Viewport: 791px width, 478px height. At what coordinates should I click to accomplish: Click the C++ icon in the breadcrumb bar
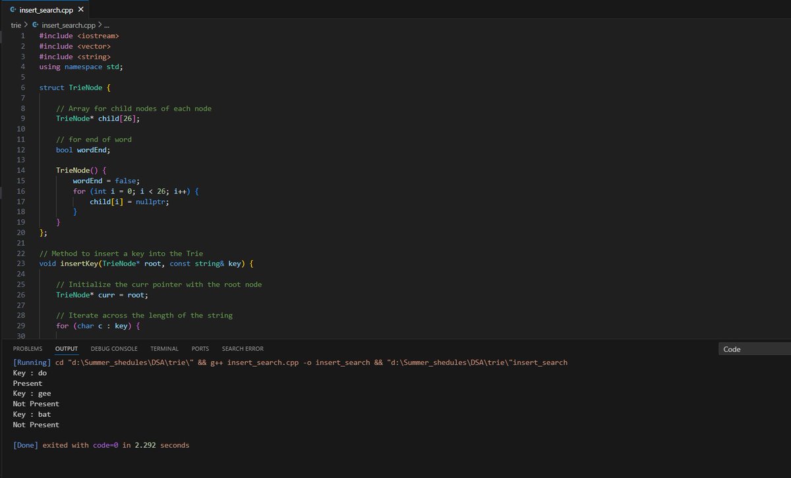pos(36,25)
